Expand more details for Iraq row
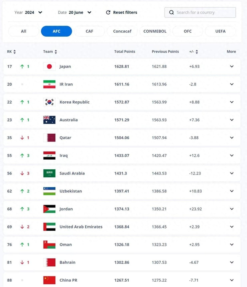This screenshot has height=287, width=247. [x=232, y=155]
